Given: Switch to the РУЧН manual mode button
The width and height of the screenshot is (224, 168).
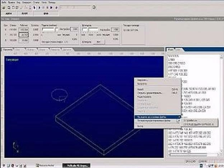Looking at the screenshot, I should 24,14.
